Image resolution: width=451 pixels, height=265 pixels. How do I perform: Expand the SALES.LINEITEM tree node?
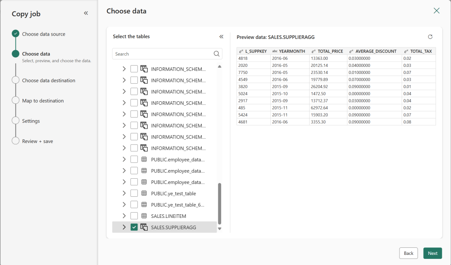124,216
